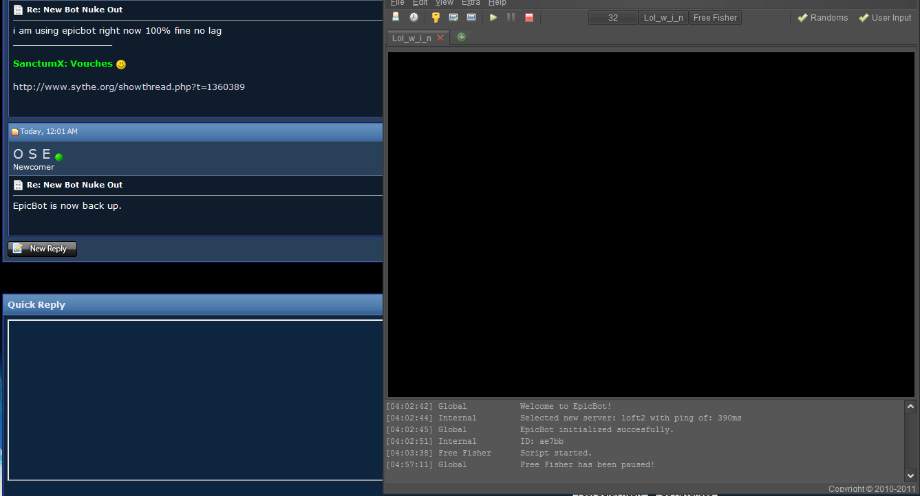Click the notepad icon on New Reply
920x496 pixels.
(x=18, y=249)
